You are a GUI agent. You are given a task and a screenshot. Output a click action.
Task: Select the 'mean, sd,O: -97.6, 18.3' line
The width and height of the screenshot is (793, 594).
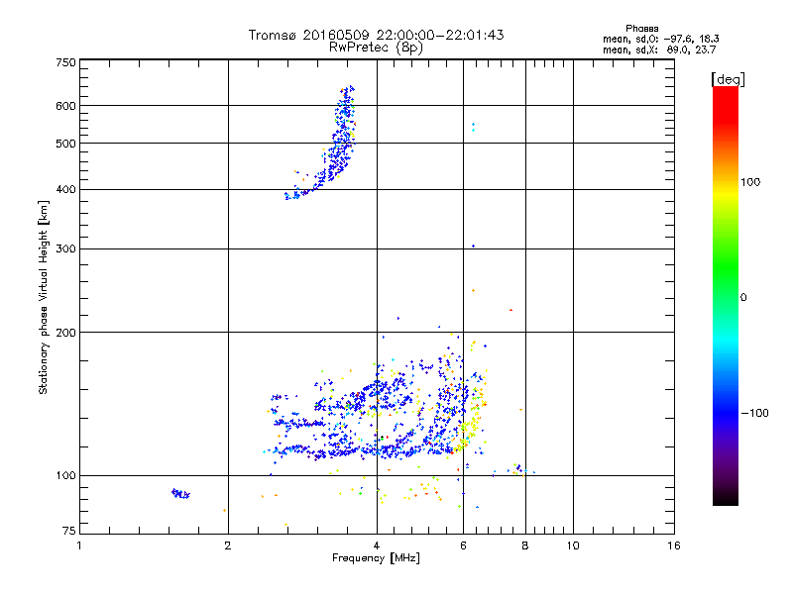coord(660,39)
